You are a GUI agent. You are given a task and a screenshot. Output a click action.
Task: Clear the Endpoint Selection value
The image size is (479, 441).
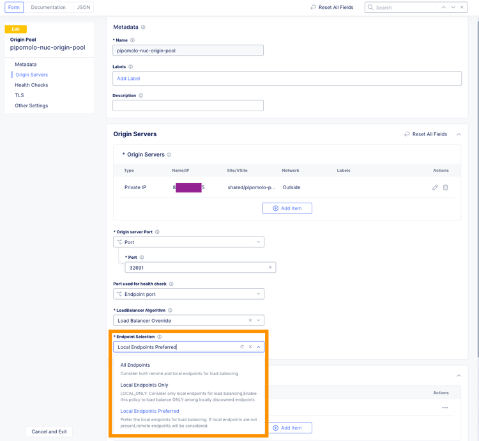tap(250, 347)
